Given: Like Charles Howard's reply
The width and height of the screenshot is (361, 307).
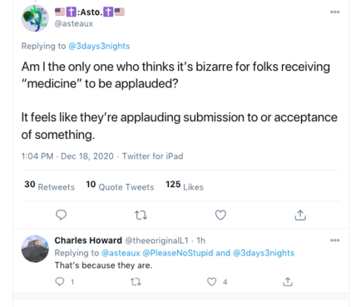Looking at the screenshot, I should pos(212,282).
